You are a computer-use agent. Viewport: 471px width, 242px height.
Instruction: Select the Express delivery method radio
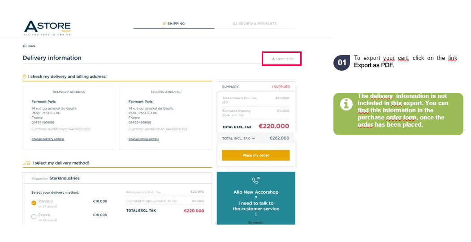pos(34,217)
